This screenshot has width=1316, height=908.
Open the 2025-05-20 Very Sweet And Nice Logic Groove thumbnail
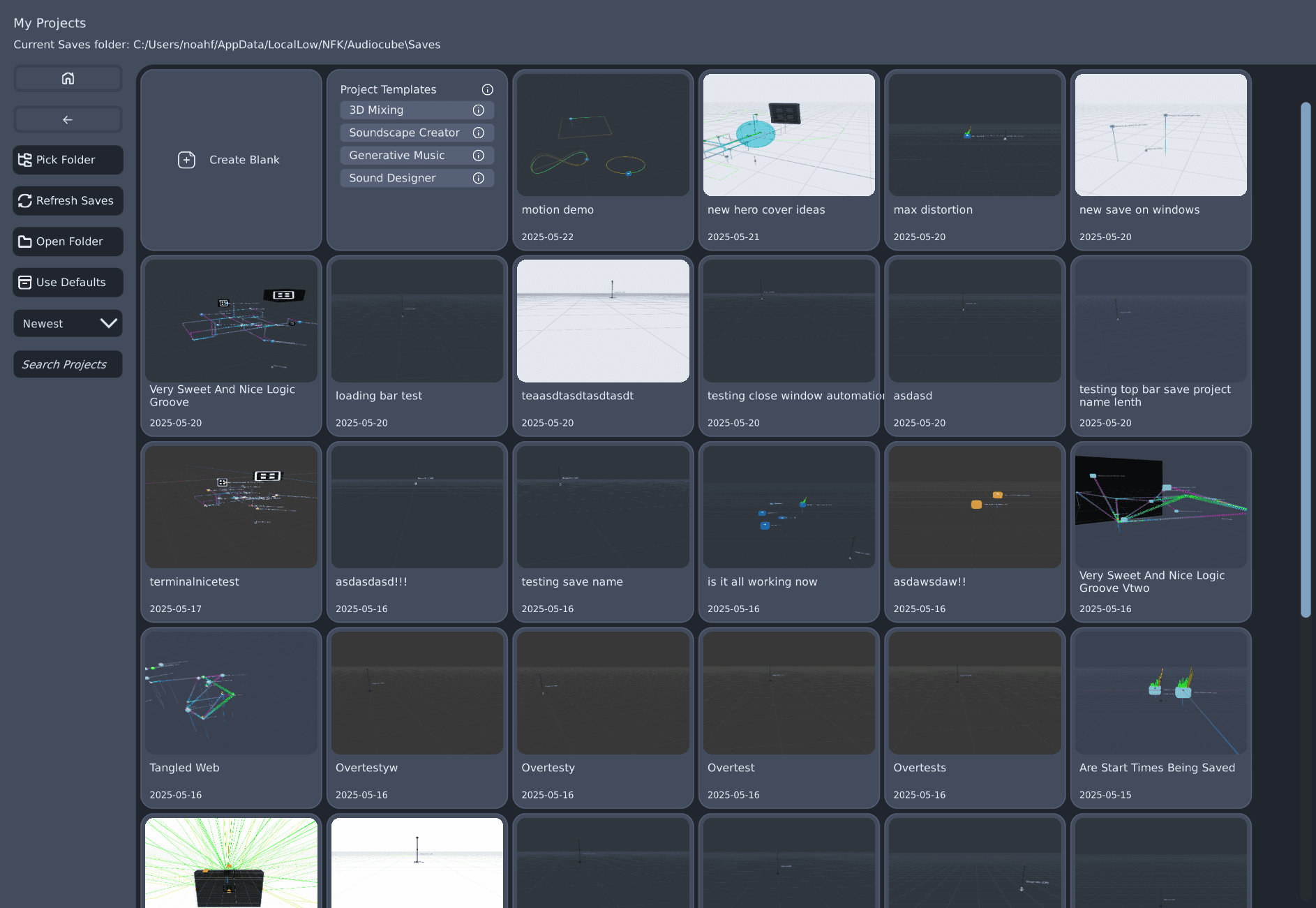pos(231,321)
